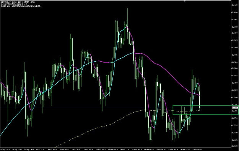Click the 'Timeframe' indicator label line

(14, 4)
